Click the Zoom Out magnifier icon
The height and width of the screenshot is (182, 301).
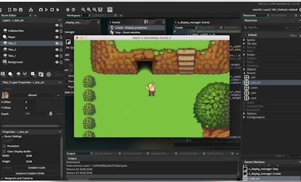83,10
